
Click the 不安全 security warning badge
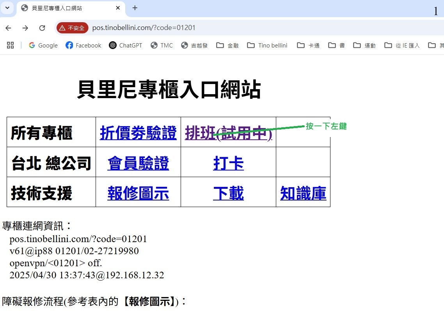click(72, 28)
